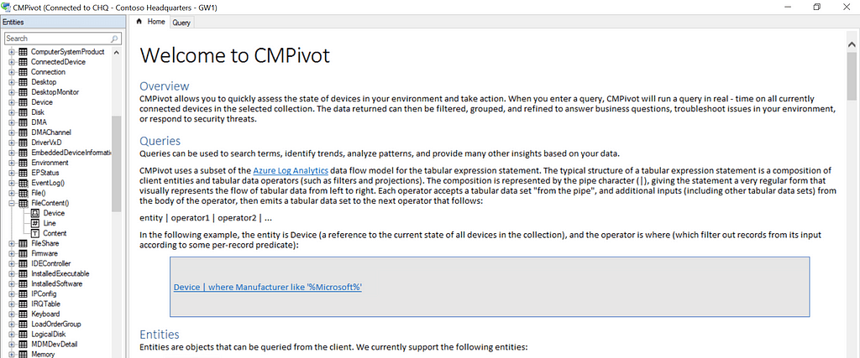
Task: Switch to the Query tab
Action: 181,23
